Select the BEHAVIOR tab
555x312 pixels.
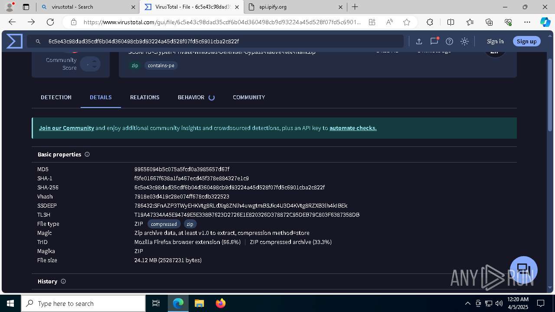196,97
